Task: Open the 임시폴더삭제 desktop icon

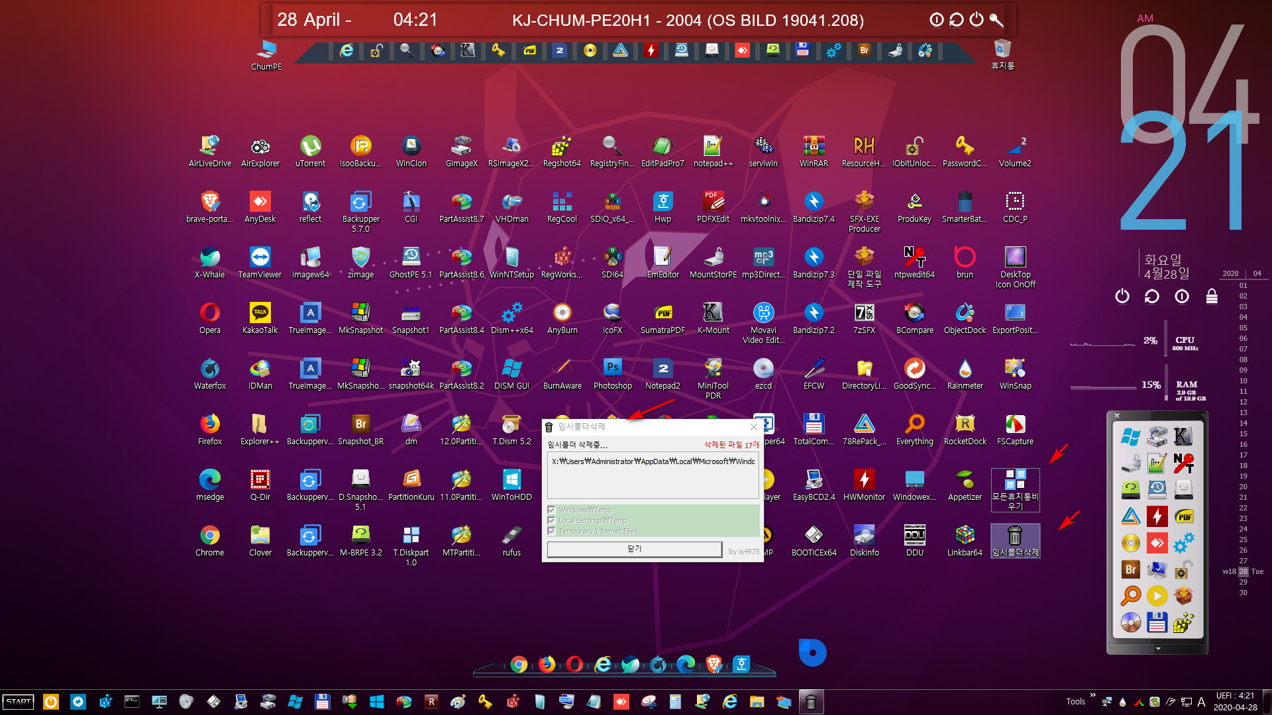Action: pyautogui.click(x=1015, y=541)
